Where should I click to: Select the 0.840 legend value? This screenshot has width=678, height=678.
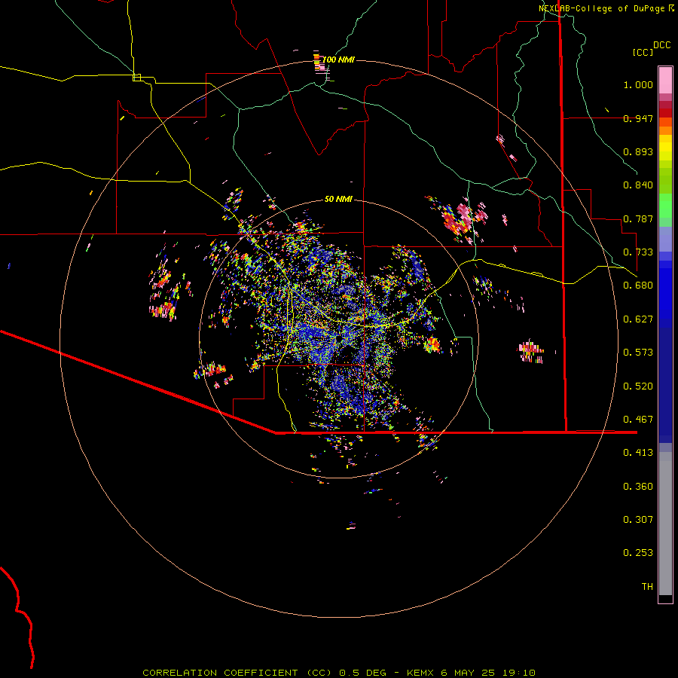pos(638,185)
